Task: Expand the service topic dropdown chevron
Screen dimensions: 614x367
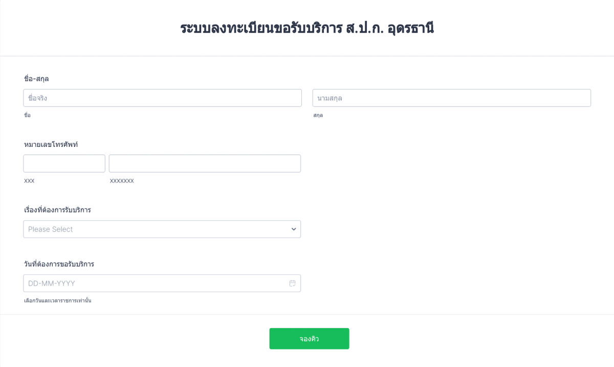Action: pyautogui.click(x=293, y=229)
